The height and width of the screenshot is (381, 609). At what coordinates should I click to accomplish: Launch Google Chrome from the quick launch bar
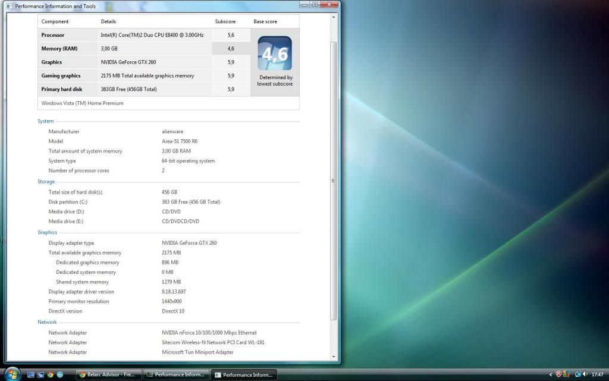(50, 375)
